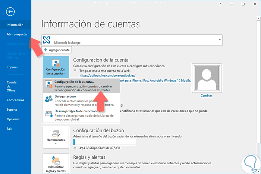Image resolution: width=261 pixels, height=174 pixels.
Task: Click the Cambiar photo link
Action: 206,95
